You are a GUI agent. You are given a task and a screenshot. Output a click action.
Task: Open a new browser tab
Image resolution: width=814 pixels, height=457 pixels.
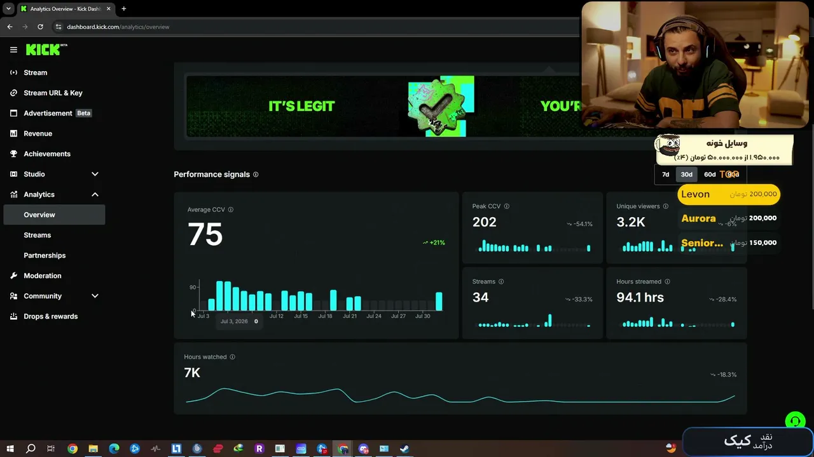pos(123,9)
